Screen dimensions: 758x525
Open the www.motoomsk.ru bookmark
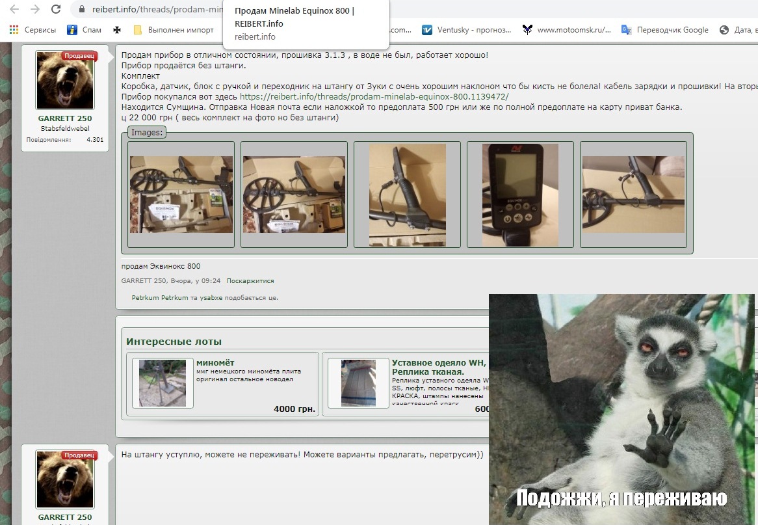point(567,30)
